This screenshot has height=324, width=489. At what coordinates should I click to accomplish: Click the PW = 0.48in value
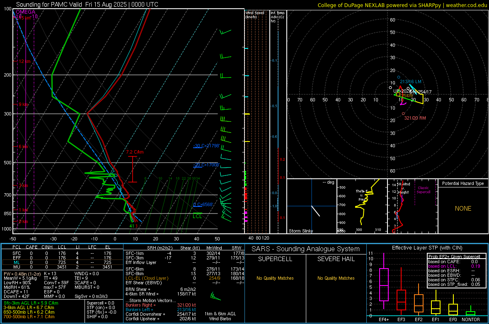[x=21, y=274]
